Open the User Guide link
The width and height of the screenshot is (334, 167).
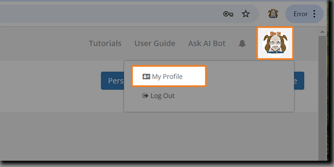point(154,43)
